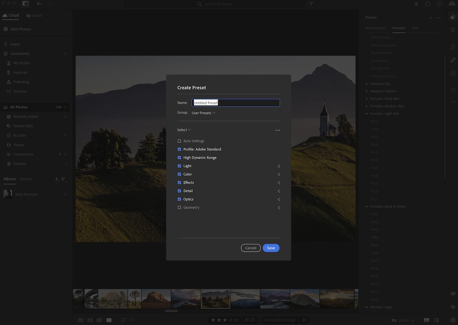Open the Masking tool panel
Viewport: 458px width, 325px height.
pyautogui.click(x=453, y=73)
